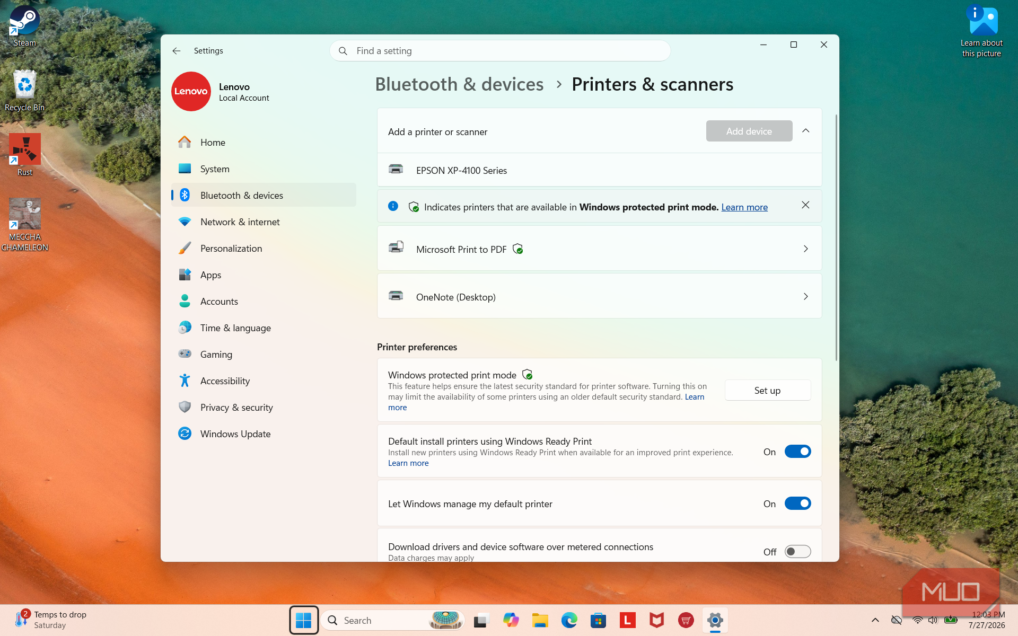Open Network & internet settings
The image size is (1018, 636).
[264, 222]
